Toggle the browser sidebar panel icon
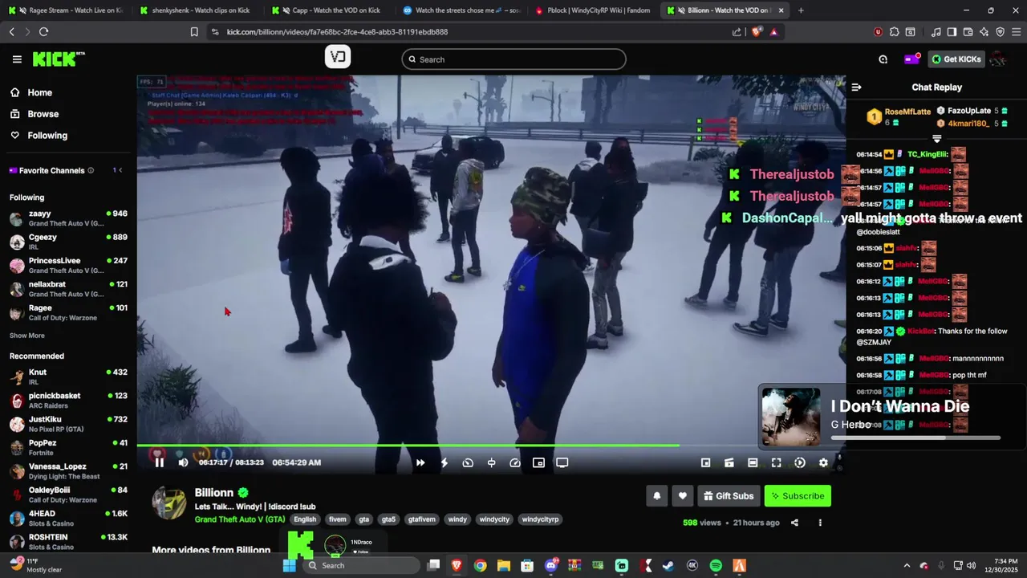Screen dimensions: 1027x578 click(x=952, y=32)
